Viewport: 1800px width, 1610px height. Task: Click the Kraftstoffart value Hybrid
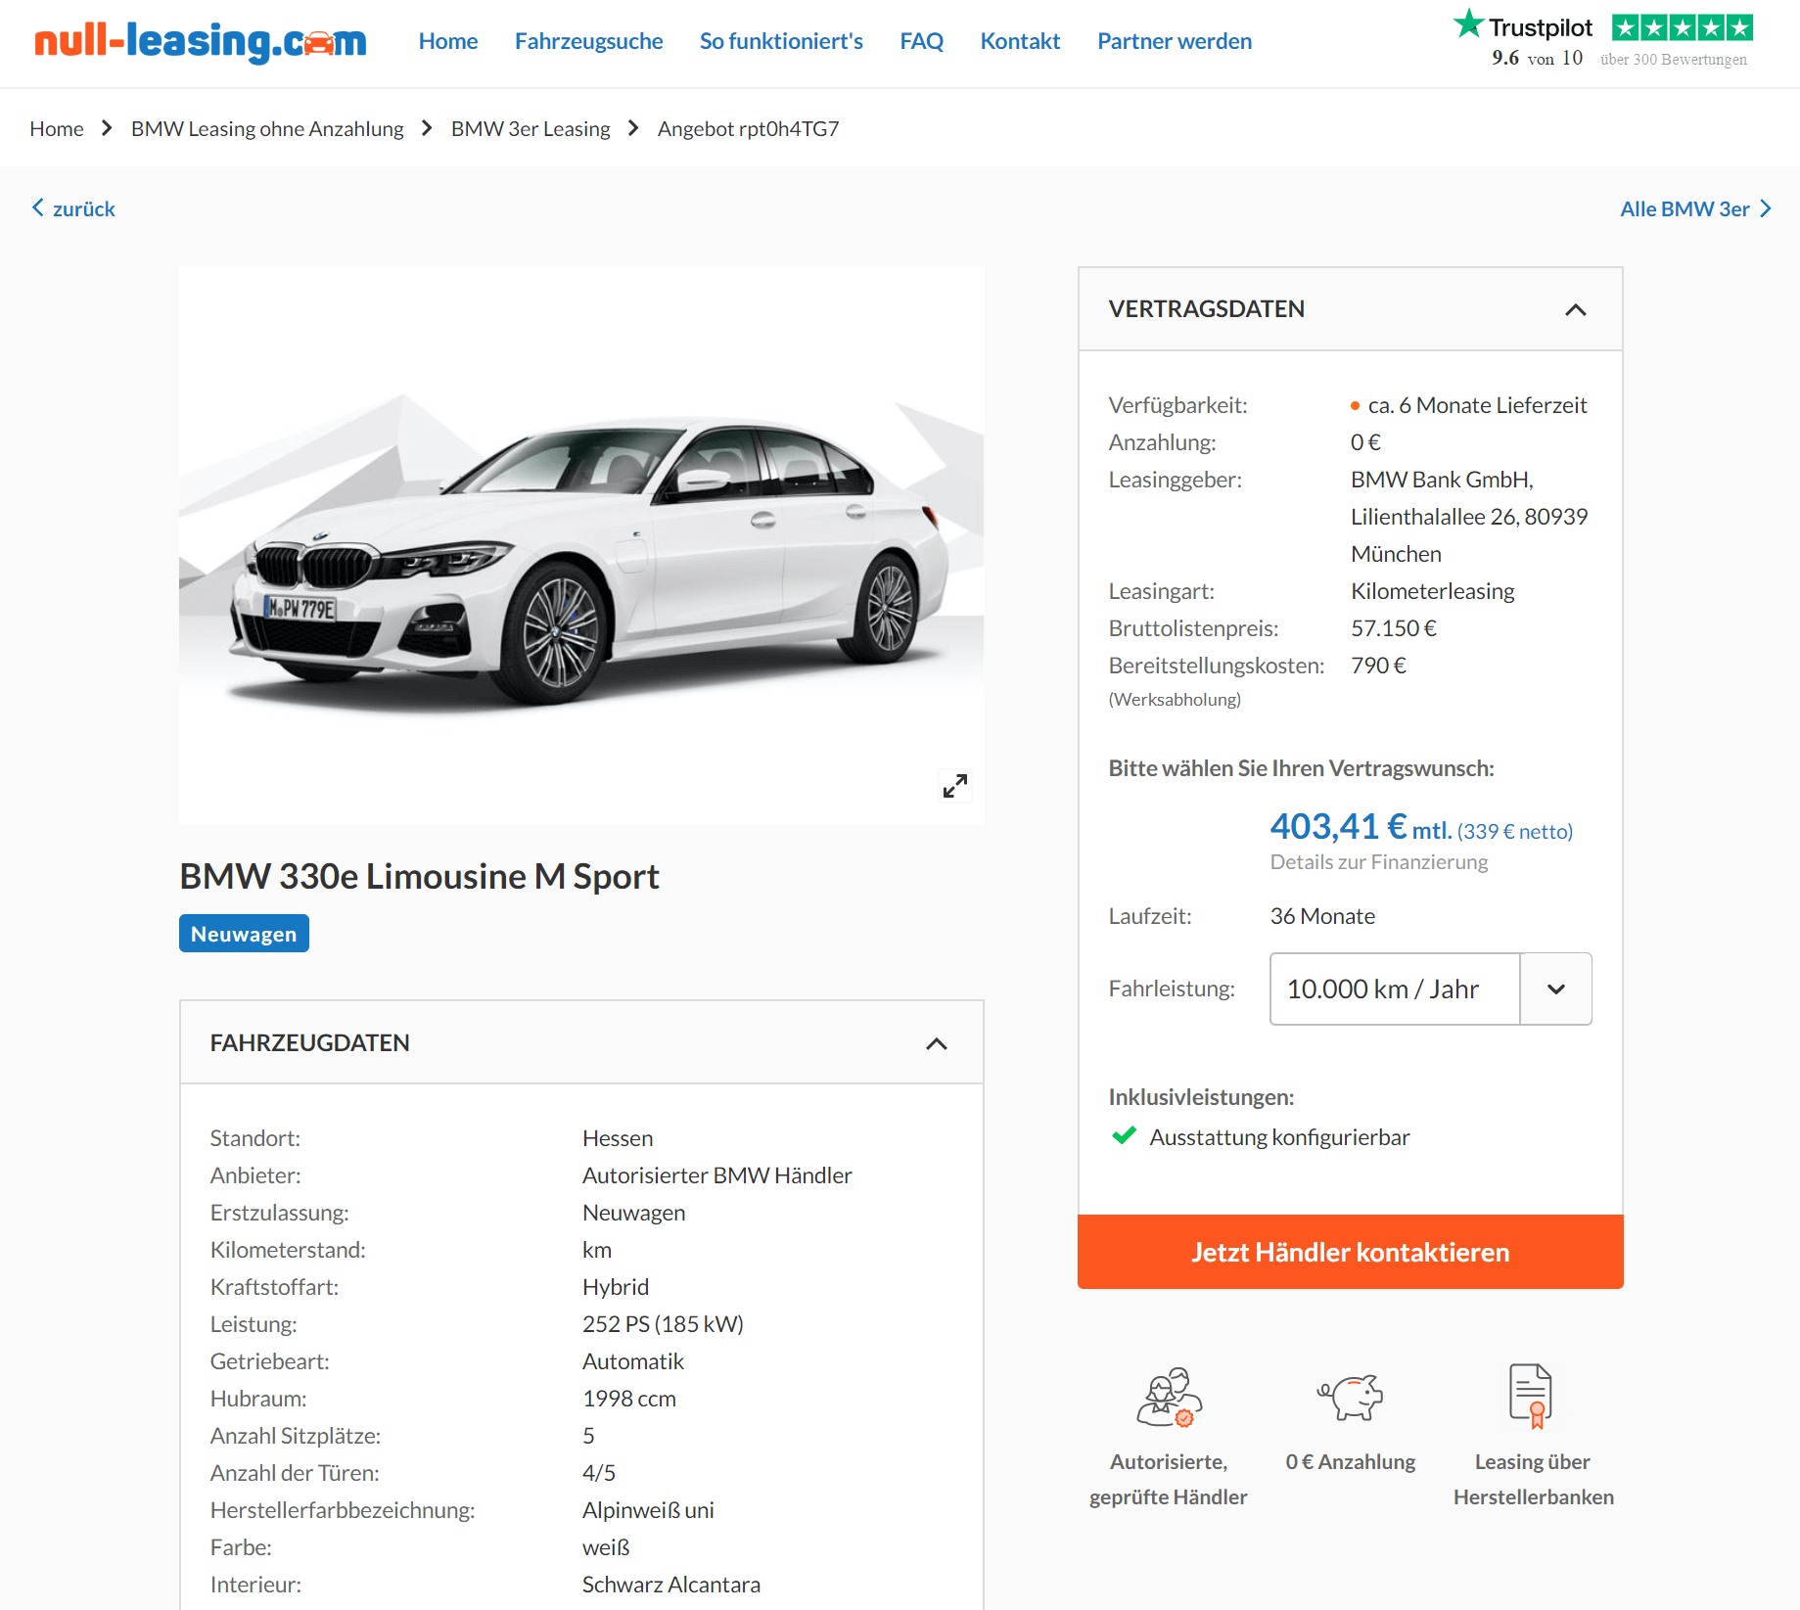tap(616, 1287)
